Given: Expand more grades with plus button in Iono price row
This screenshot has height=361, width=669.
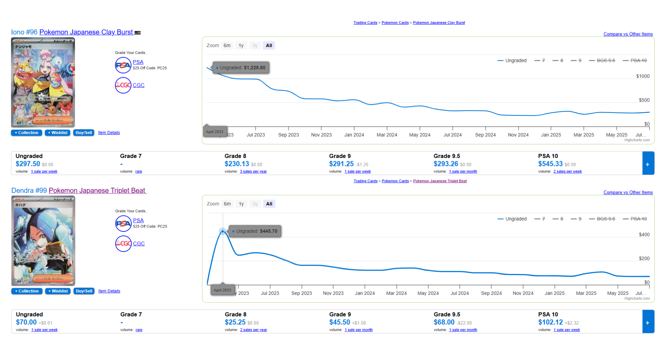Looking at the screenshot, I should tap(648, 163).
